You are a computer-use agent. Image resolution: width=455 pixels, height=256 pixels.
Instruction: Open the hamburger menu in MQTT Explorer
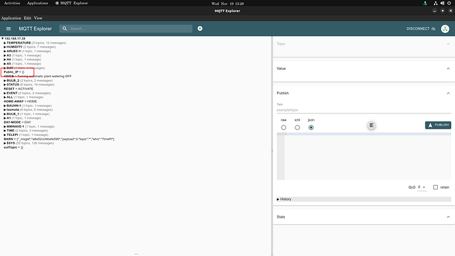tap(9, 29)
